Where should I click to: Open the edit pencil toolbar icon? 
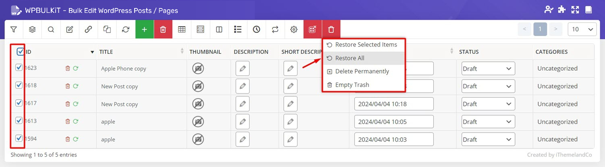click(x=70, y=29)
